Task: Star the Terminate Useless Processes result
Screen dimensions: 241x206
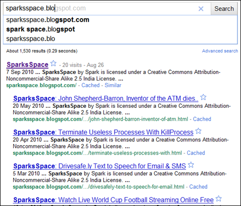Action: [198, 131]
